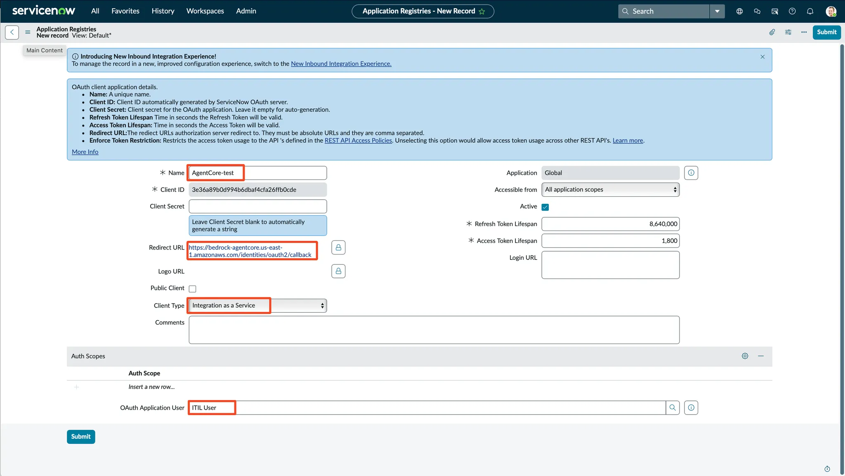Click the notifications bell icon

click(x=810, y=11)
